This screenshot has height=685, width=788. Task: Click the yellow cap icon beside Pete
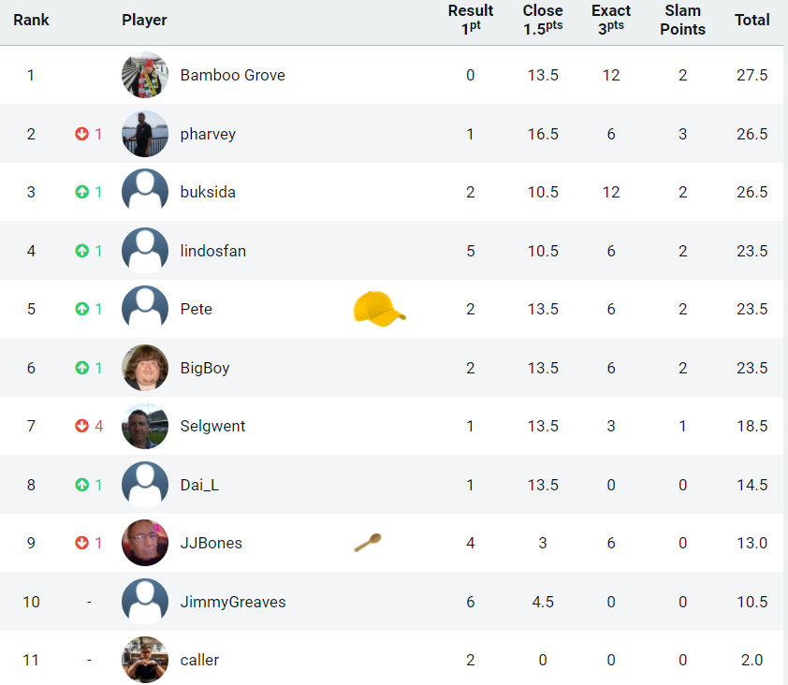click(x=379, y=309)
